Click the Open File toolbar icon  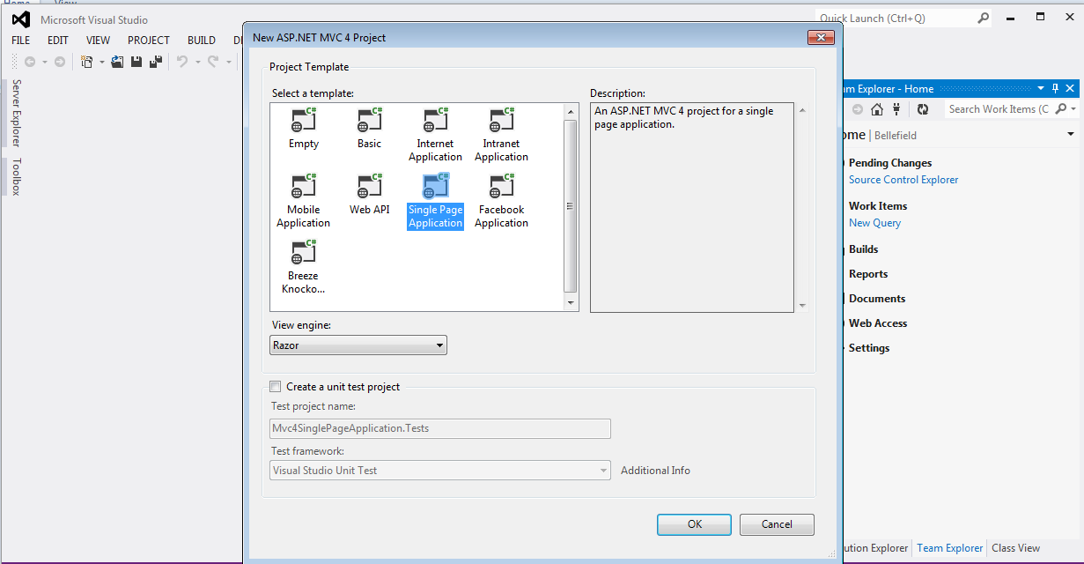point(117,62)
